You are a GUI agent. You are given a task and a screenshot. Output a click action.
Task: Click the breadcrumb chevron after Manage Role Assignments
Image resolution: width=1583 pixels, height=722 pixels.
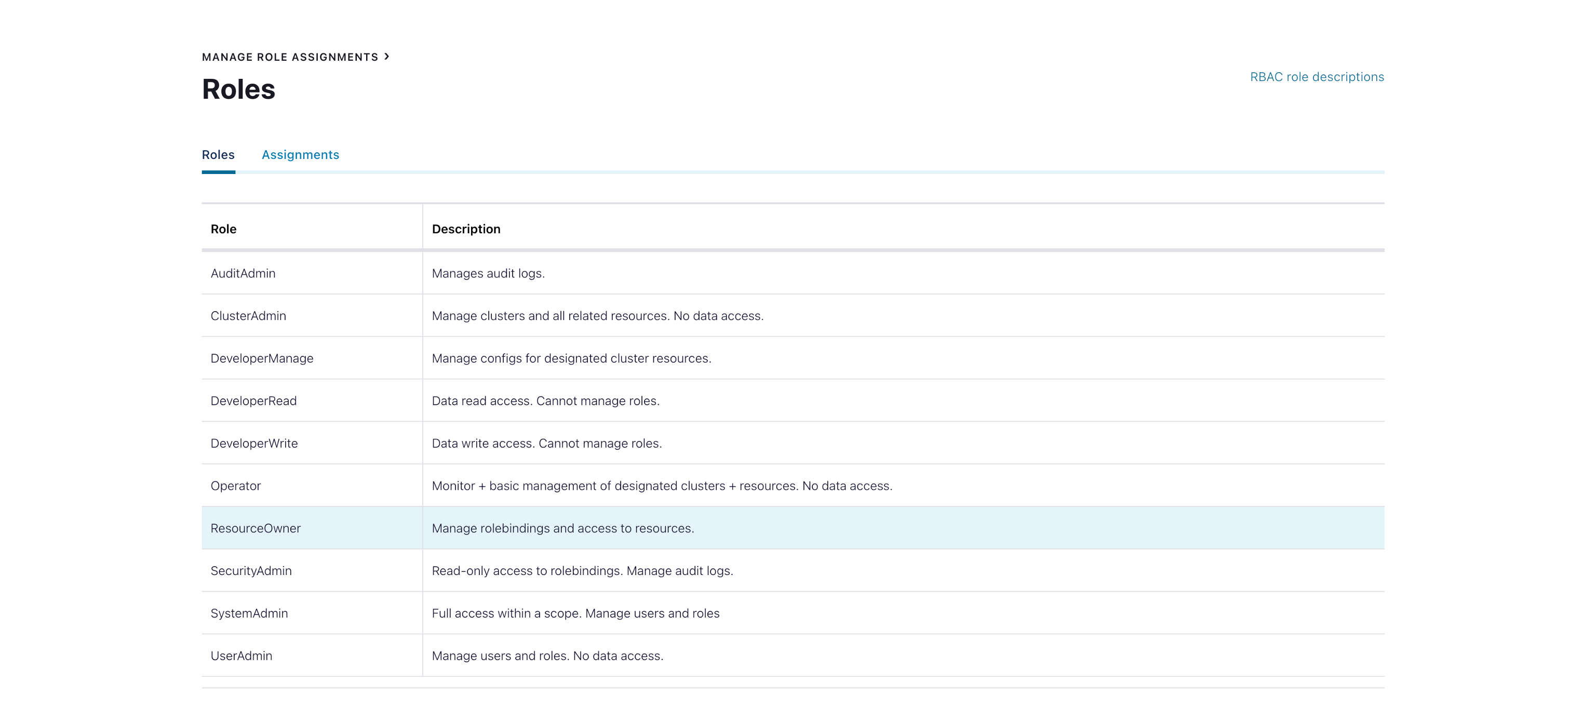386,57
